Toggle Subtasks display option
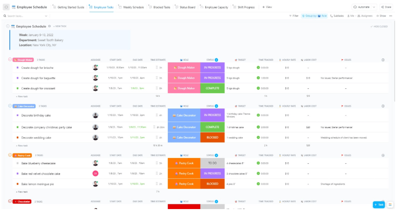Viewport: 396px width, 210px height. pyautogui.click(x=337, y=16)
